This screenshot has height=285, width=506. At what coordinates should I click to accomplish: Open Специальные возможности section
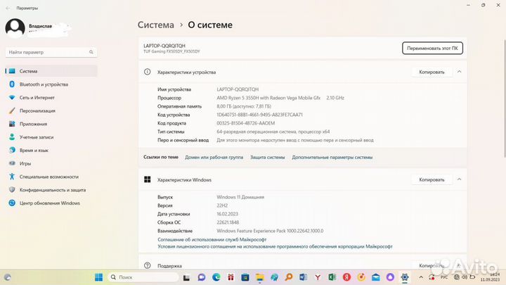click(x=49, y=177)
